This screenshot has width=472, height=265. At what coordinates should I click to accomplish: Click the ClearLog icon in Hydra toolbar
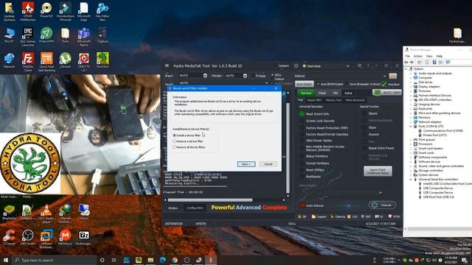(338, 216)
